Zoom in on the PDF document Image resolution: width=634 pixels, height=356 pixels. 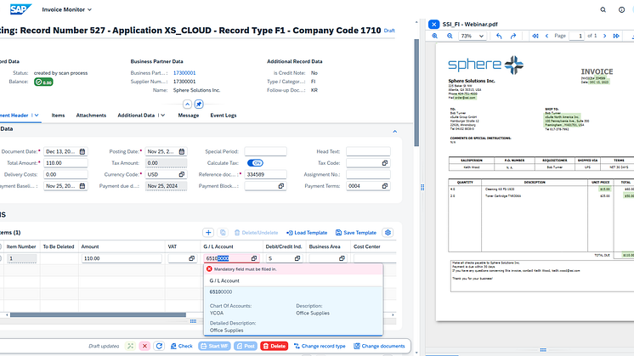click(x=435, y=36)
